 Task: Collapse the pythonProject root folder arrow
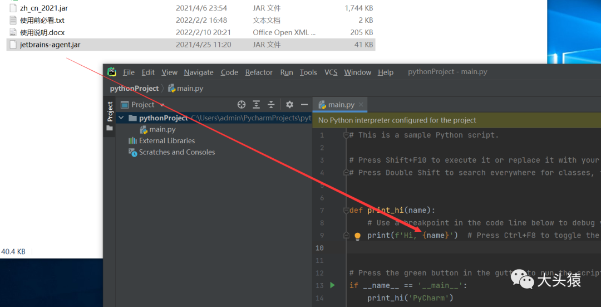(x=121, y=118)
